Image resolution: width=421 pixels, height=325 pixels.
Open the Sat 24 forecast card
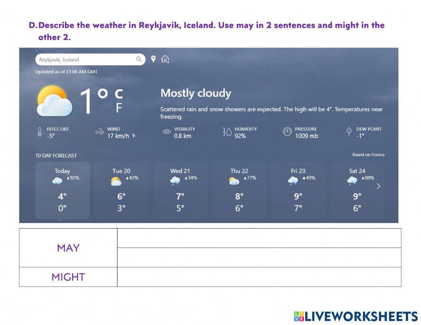click(x=357, y=190)
